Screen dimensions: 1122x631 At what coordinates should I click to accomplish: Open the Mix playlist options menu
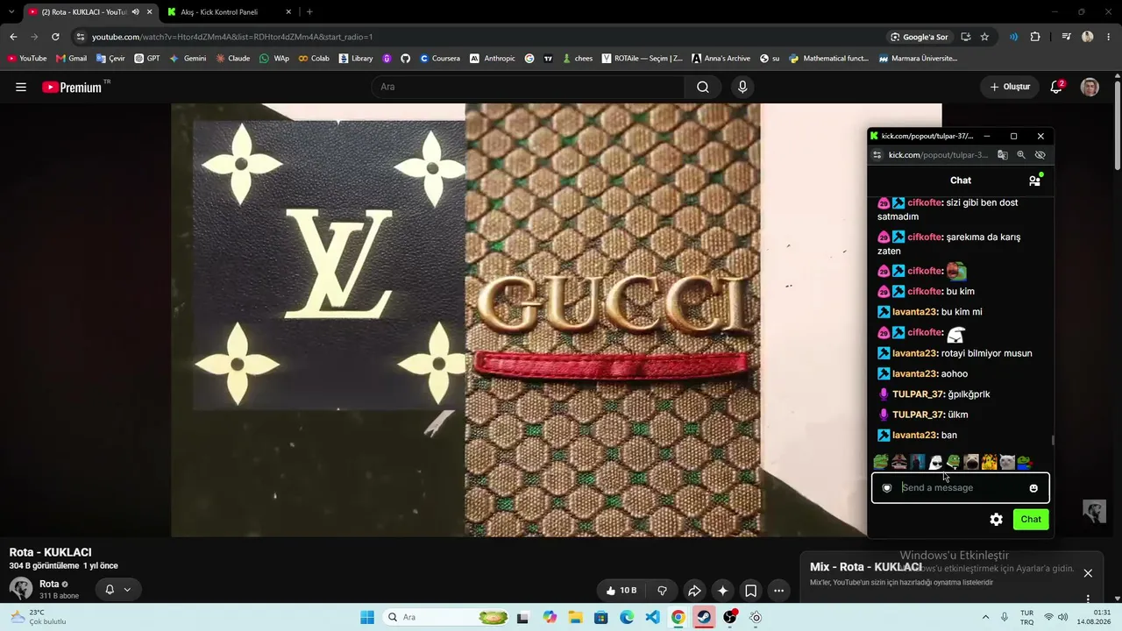click(1088, 599)
